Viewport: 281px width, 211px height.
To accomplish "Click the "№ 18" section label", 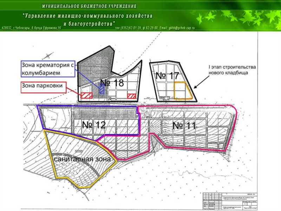I will 112,83.
